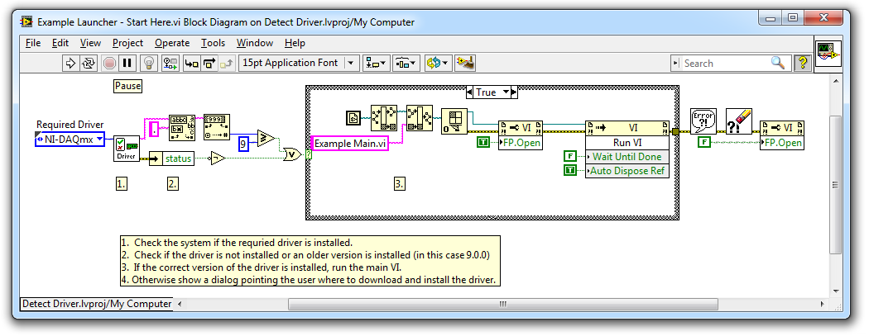The width and height of the screenshot is (869, 336).
Task: Select the Simple Error Handler node
Action: point(703,121)
